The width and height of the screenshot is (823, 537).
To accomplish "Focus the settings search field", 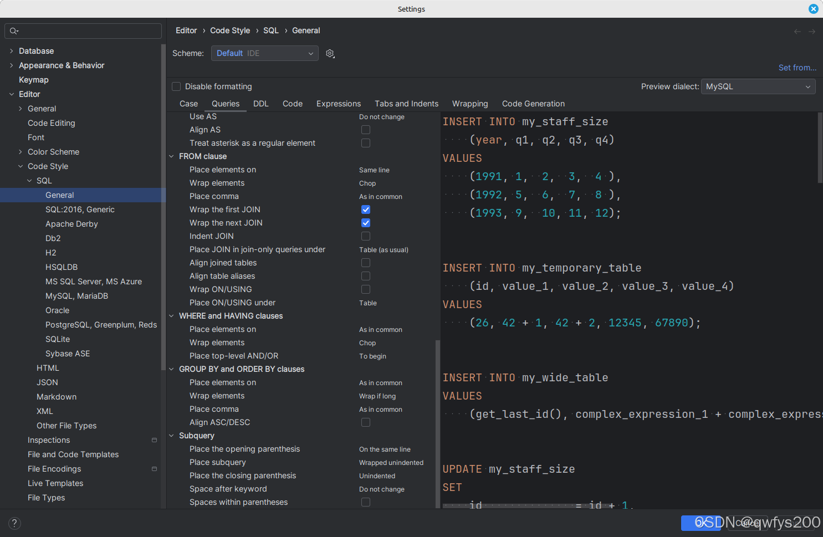I will tap(83, 31).
